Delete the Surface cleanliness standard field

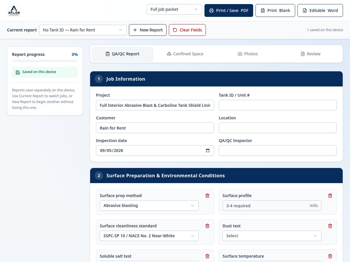[x=207, y=226]
